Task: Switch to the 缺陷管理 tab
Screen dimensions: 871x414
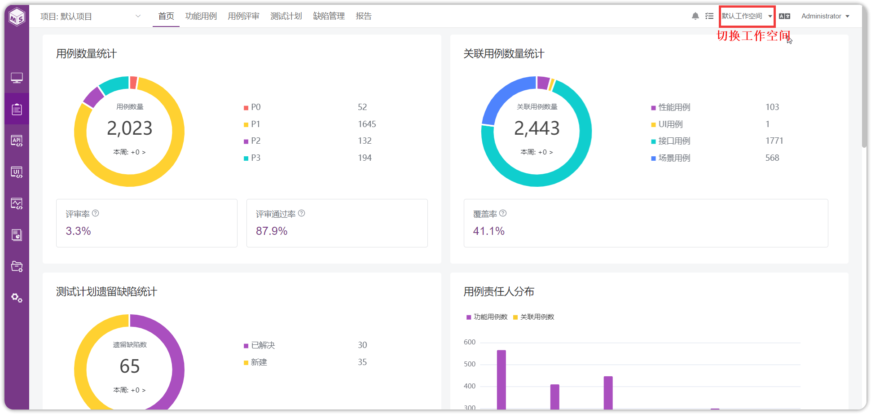Action: point(329,16)
